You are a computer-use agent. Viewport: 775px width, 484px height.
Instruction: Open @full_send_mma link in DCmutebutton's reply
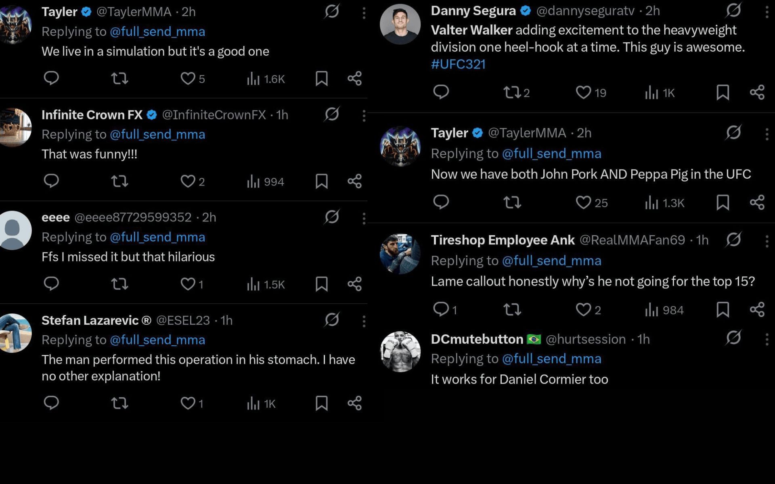click(x=551, y=359)
